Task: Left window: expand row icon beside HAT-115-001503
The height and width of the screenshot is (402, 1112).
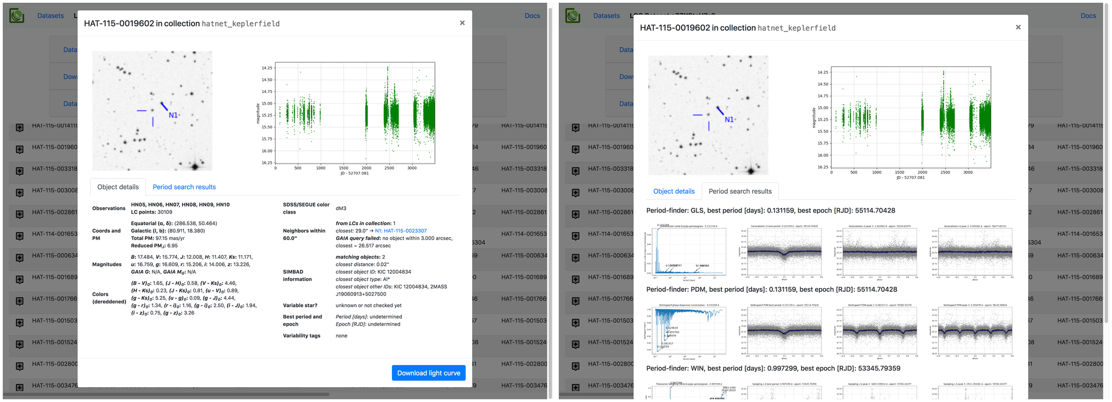Action: [20, 323]
